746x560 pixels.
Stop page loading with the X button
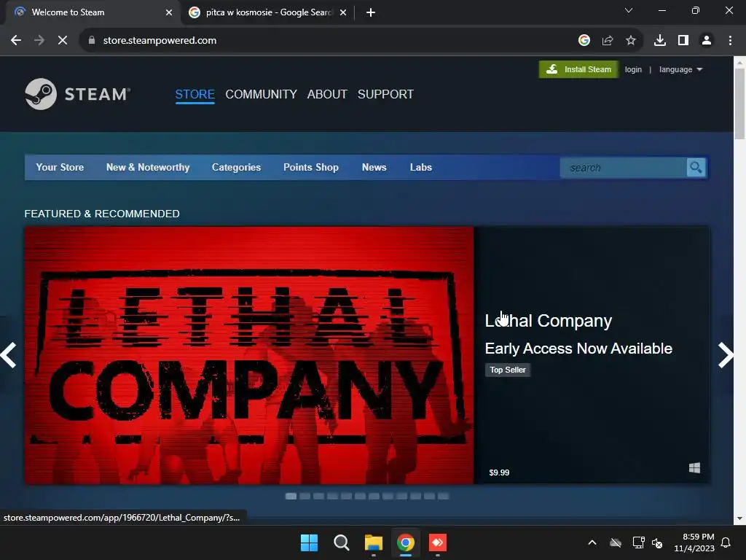click(x=63, y=41)
